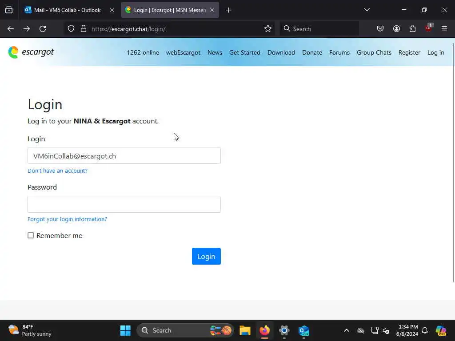The image size is (455, 341).
Task: Close the Escargot Login tab
Action: (x=212, y=10)
